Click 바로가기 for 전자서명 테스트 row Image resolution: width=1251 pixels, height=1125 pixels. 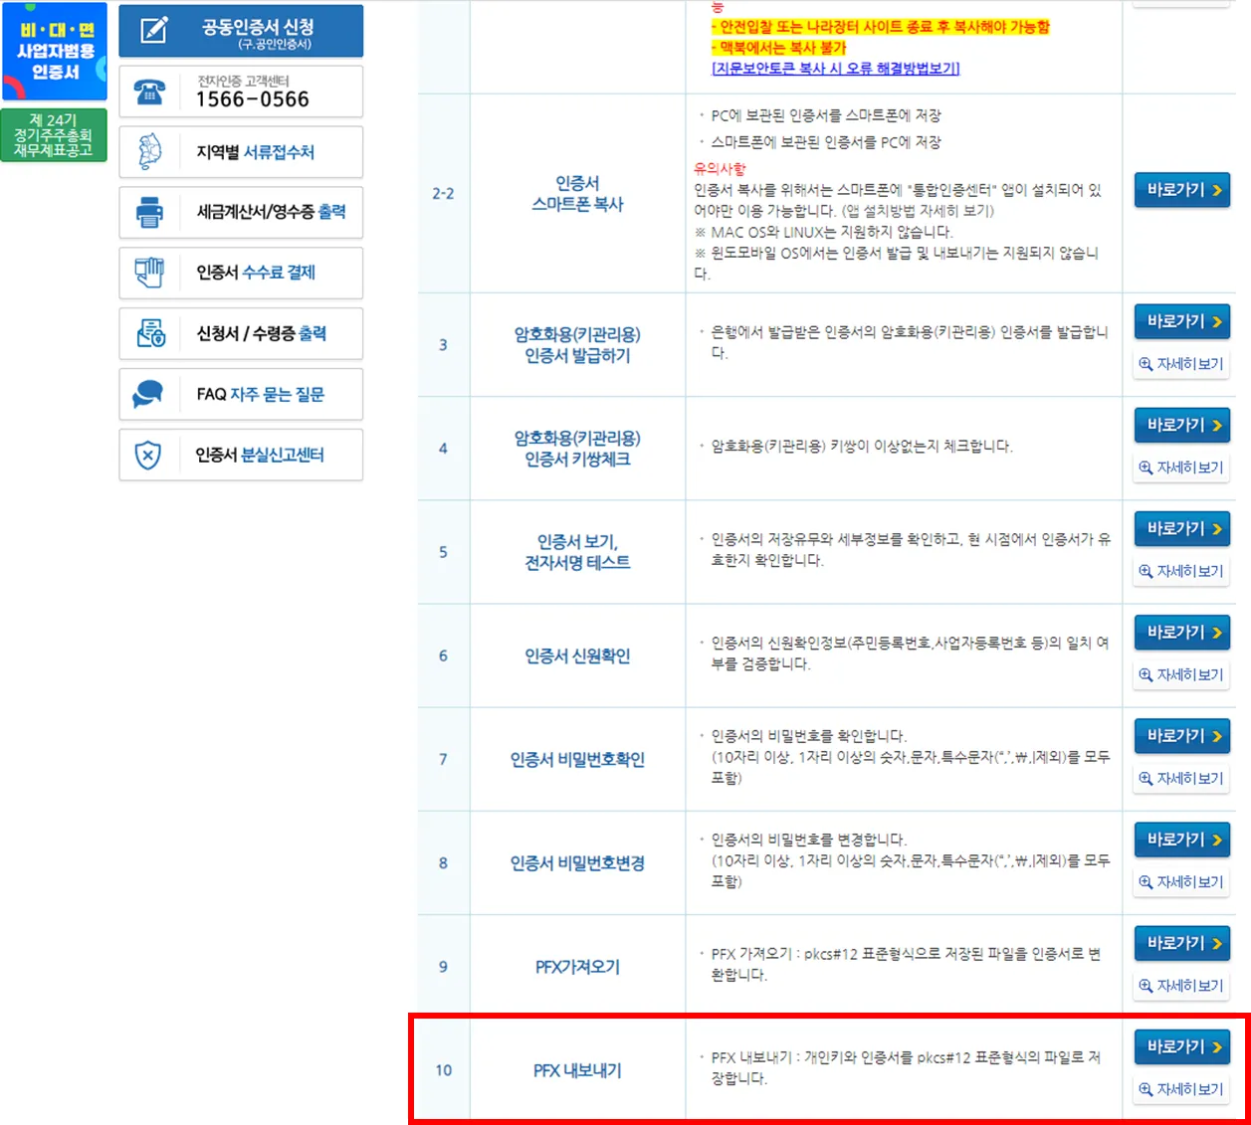1182,528
